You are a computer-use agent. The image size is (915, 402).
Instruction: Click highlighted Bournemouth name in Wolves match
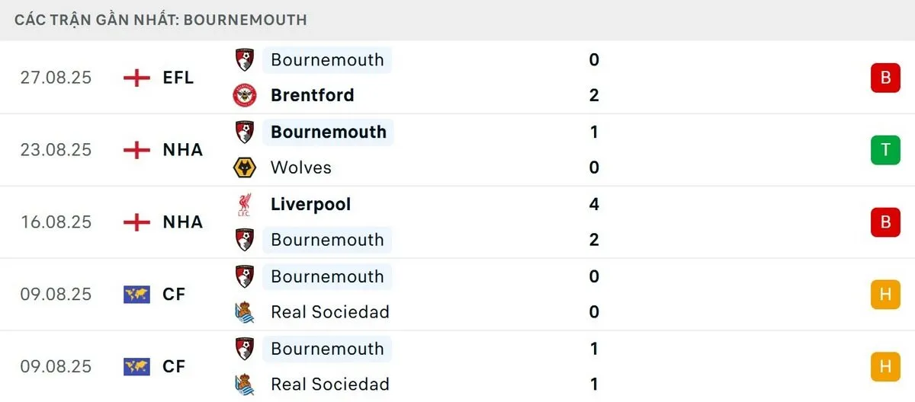pyautogui.click(x=328, y=132)
